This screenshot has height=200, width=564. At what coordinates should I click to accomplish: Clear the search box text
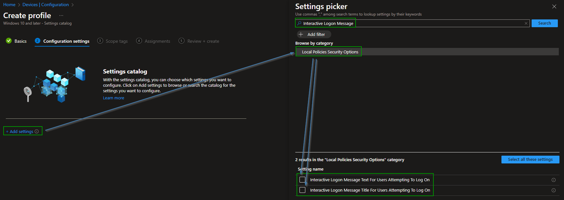[526, 23]
